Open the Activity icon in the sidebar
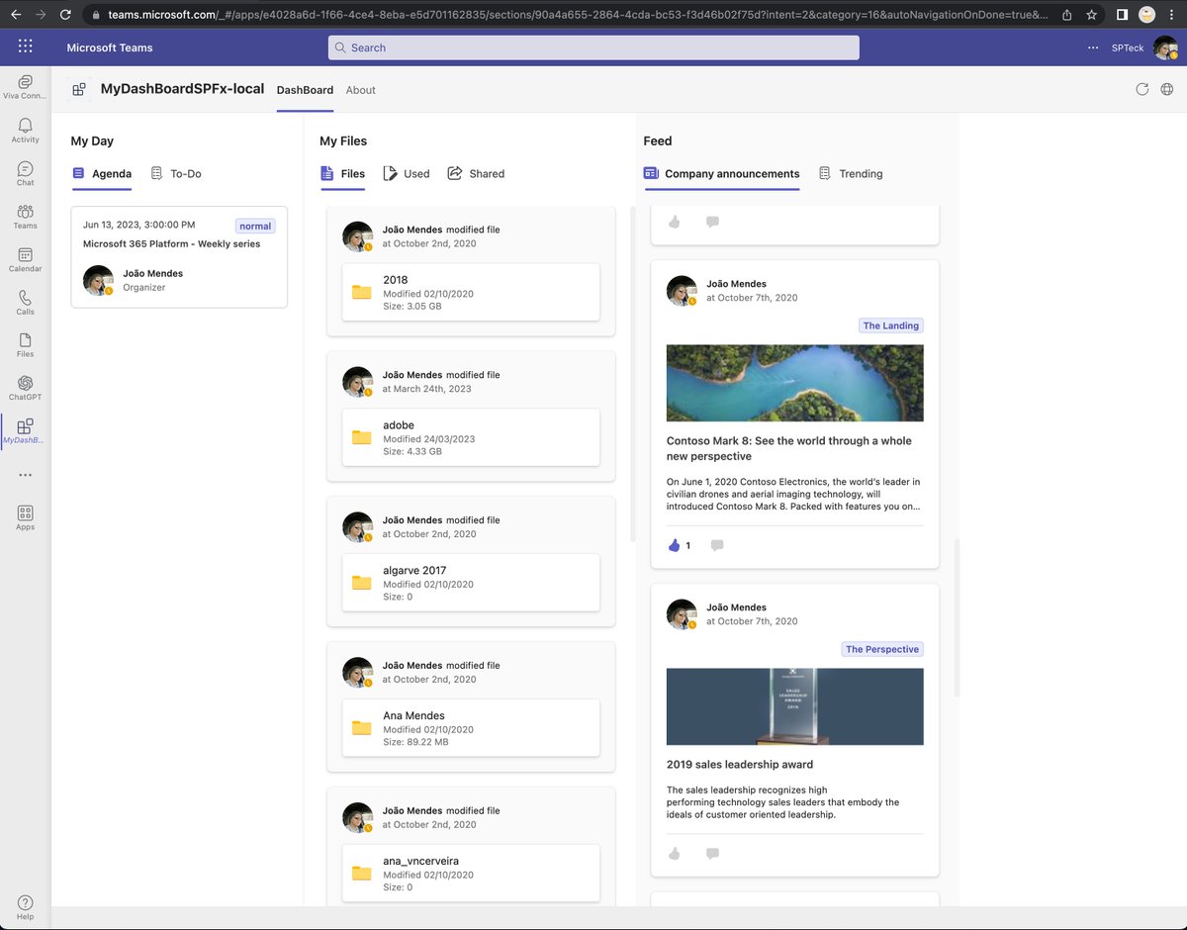The width and height of the screenshot is (1187, 930). [25, 127]
